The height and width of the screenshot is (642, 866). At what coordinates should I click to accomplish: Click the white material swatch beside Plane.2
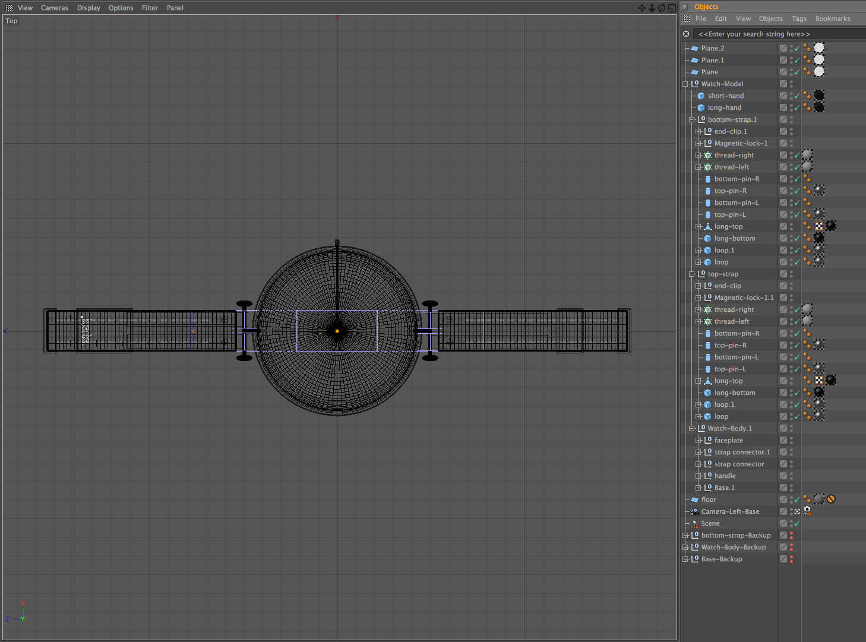click(x=819, y=47)
